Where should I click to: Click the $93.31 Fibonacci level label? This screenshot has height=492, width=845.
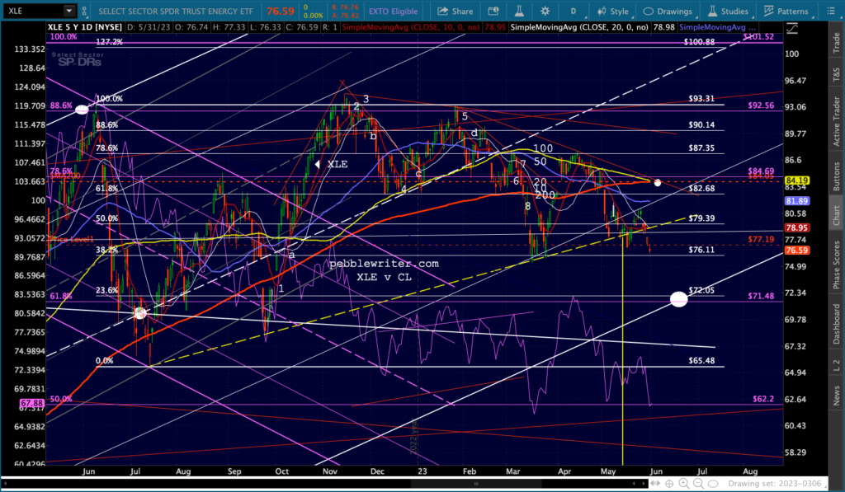click(x=701, y=99)
